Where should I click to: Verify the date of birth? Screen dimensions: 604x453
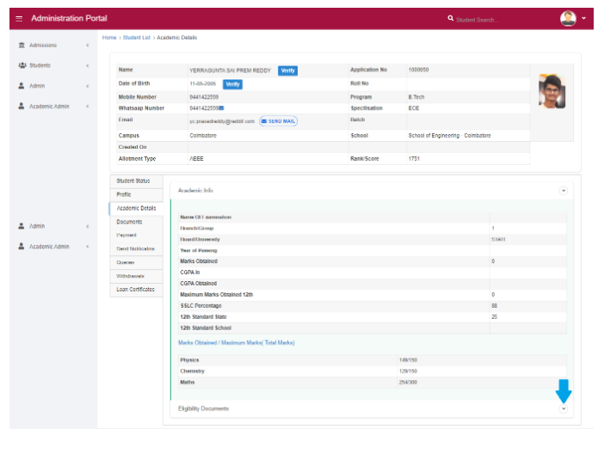click(x=232, y=84)
